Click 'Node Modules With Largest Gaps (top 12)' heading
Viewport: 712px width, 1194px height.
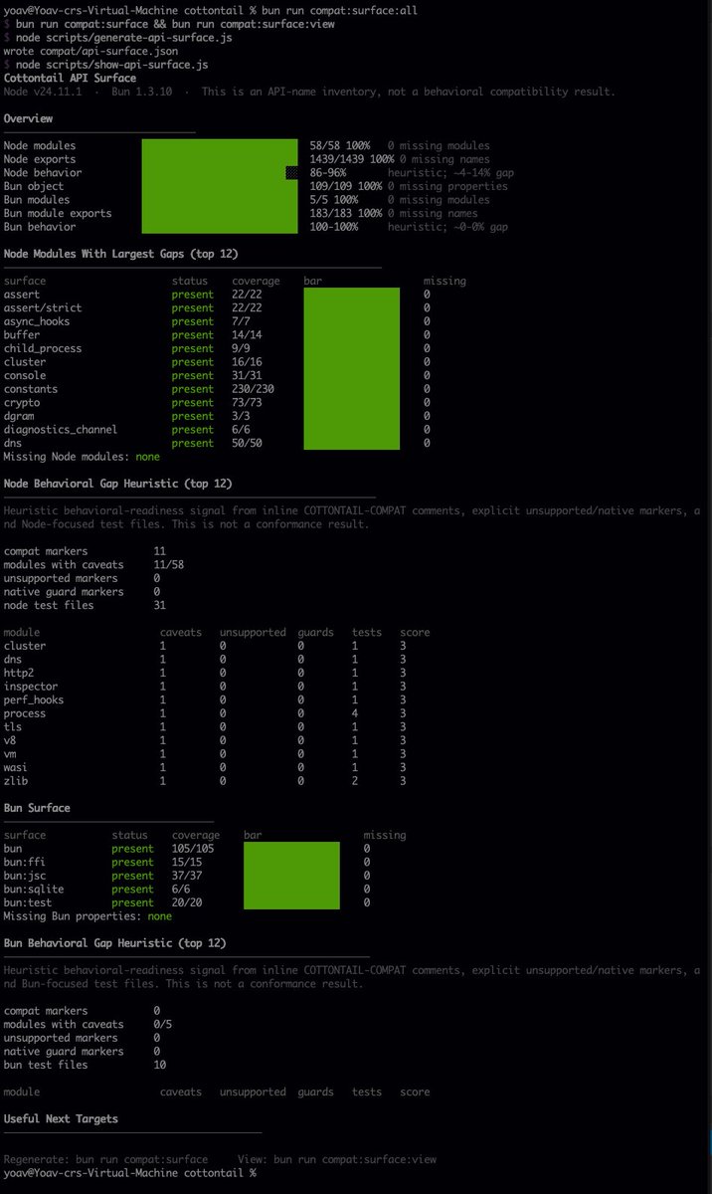pos(121,254)
